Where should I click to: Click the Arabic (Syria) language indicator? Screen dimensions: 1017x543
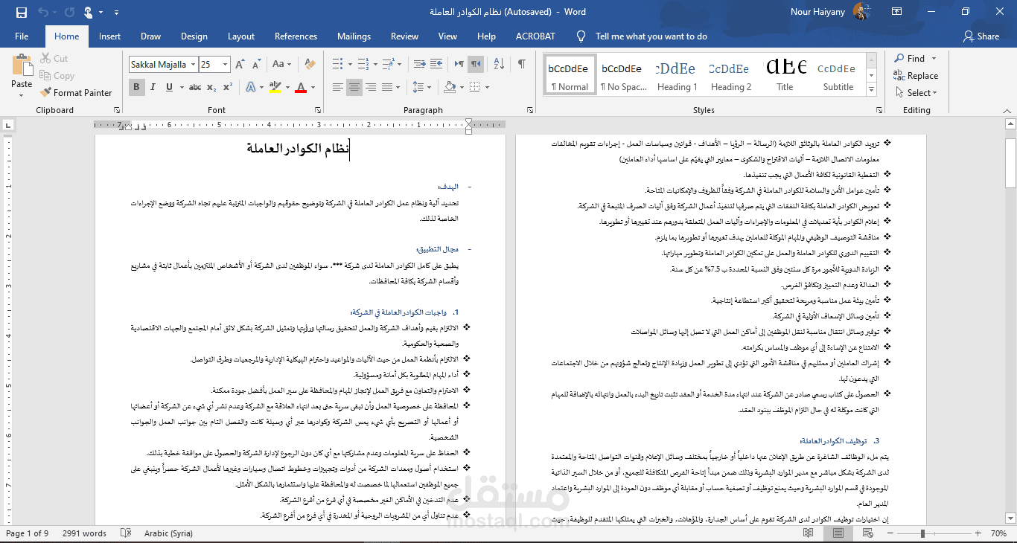click(x=168, y=533)
